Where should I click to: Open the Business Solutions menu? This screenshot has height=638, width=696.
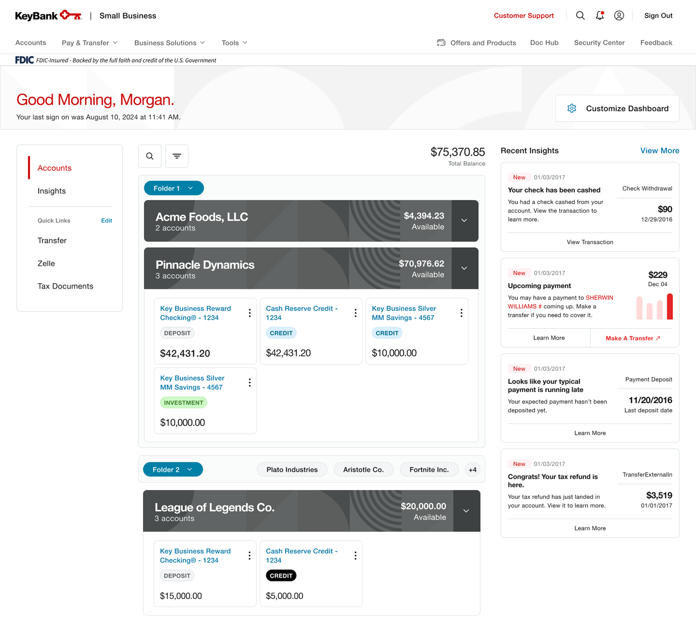point(169,43)
